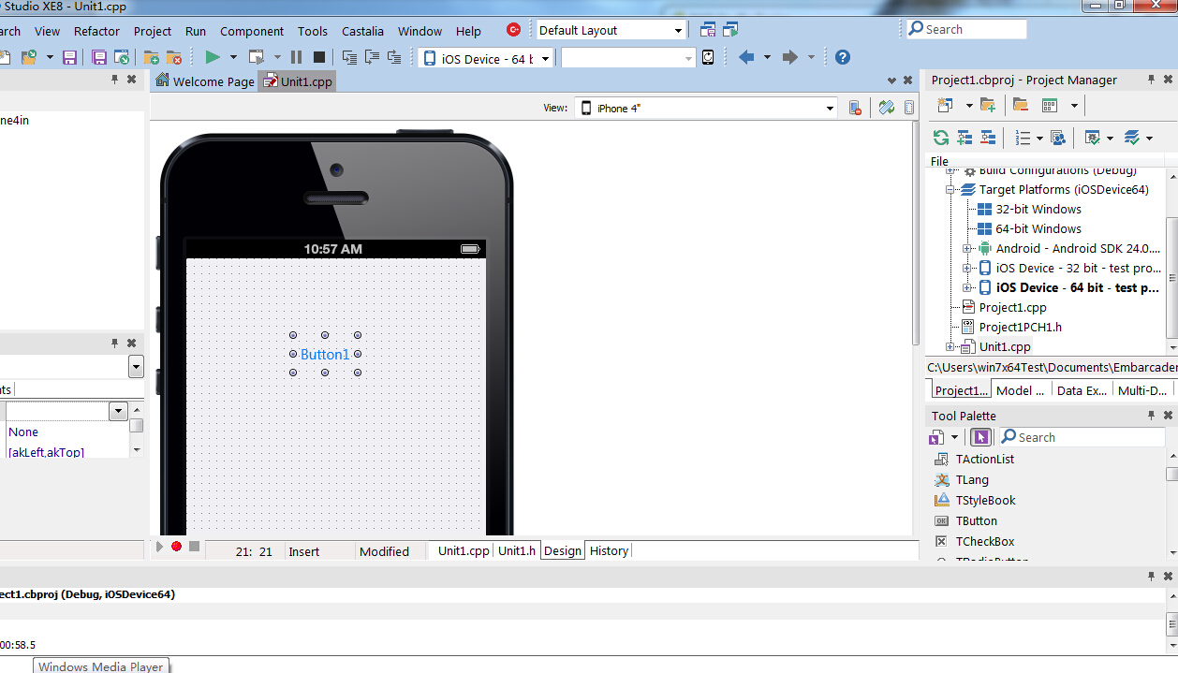Expand the Unit1.cpp tree node
Screen dimensions: 1178x673
950,346
